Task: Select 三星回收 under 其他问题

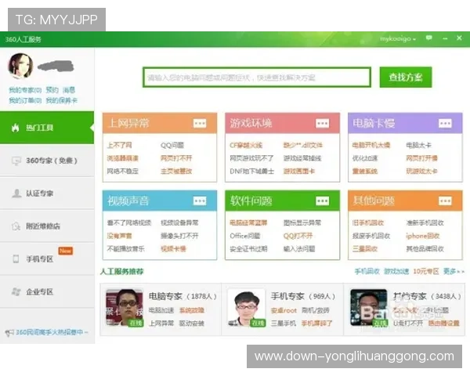Action: [365, 249]
